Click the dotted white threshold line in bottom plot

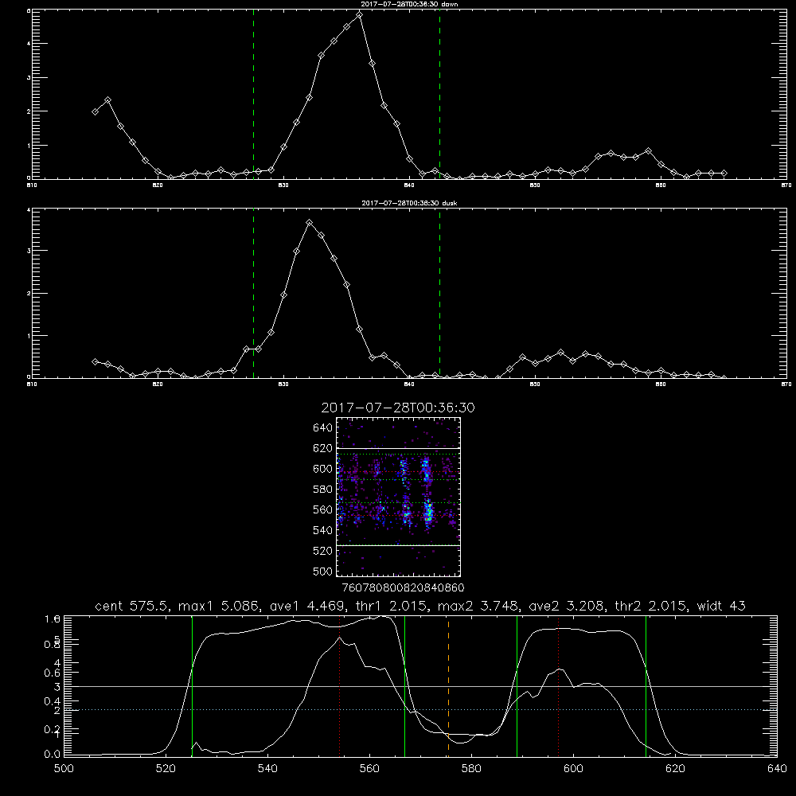(x=420, y=710)
